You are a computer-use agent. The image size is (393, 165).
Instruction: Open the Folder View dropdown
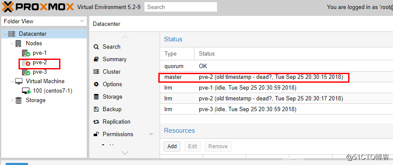coord(44,21)
